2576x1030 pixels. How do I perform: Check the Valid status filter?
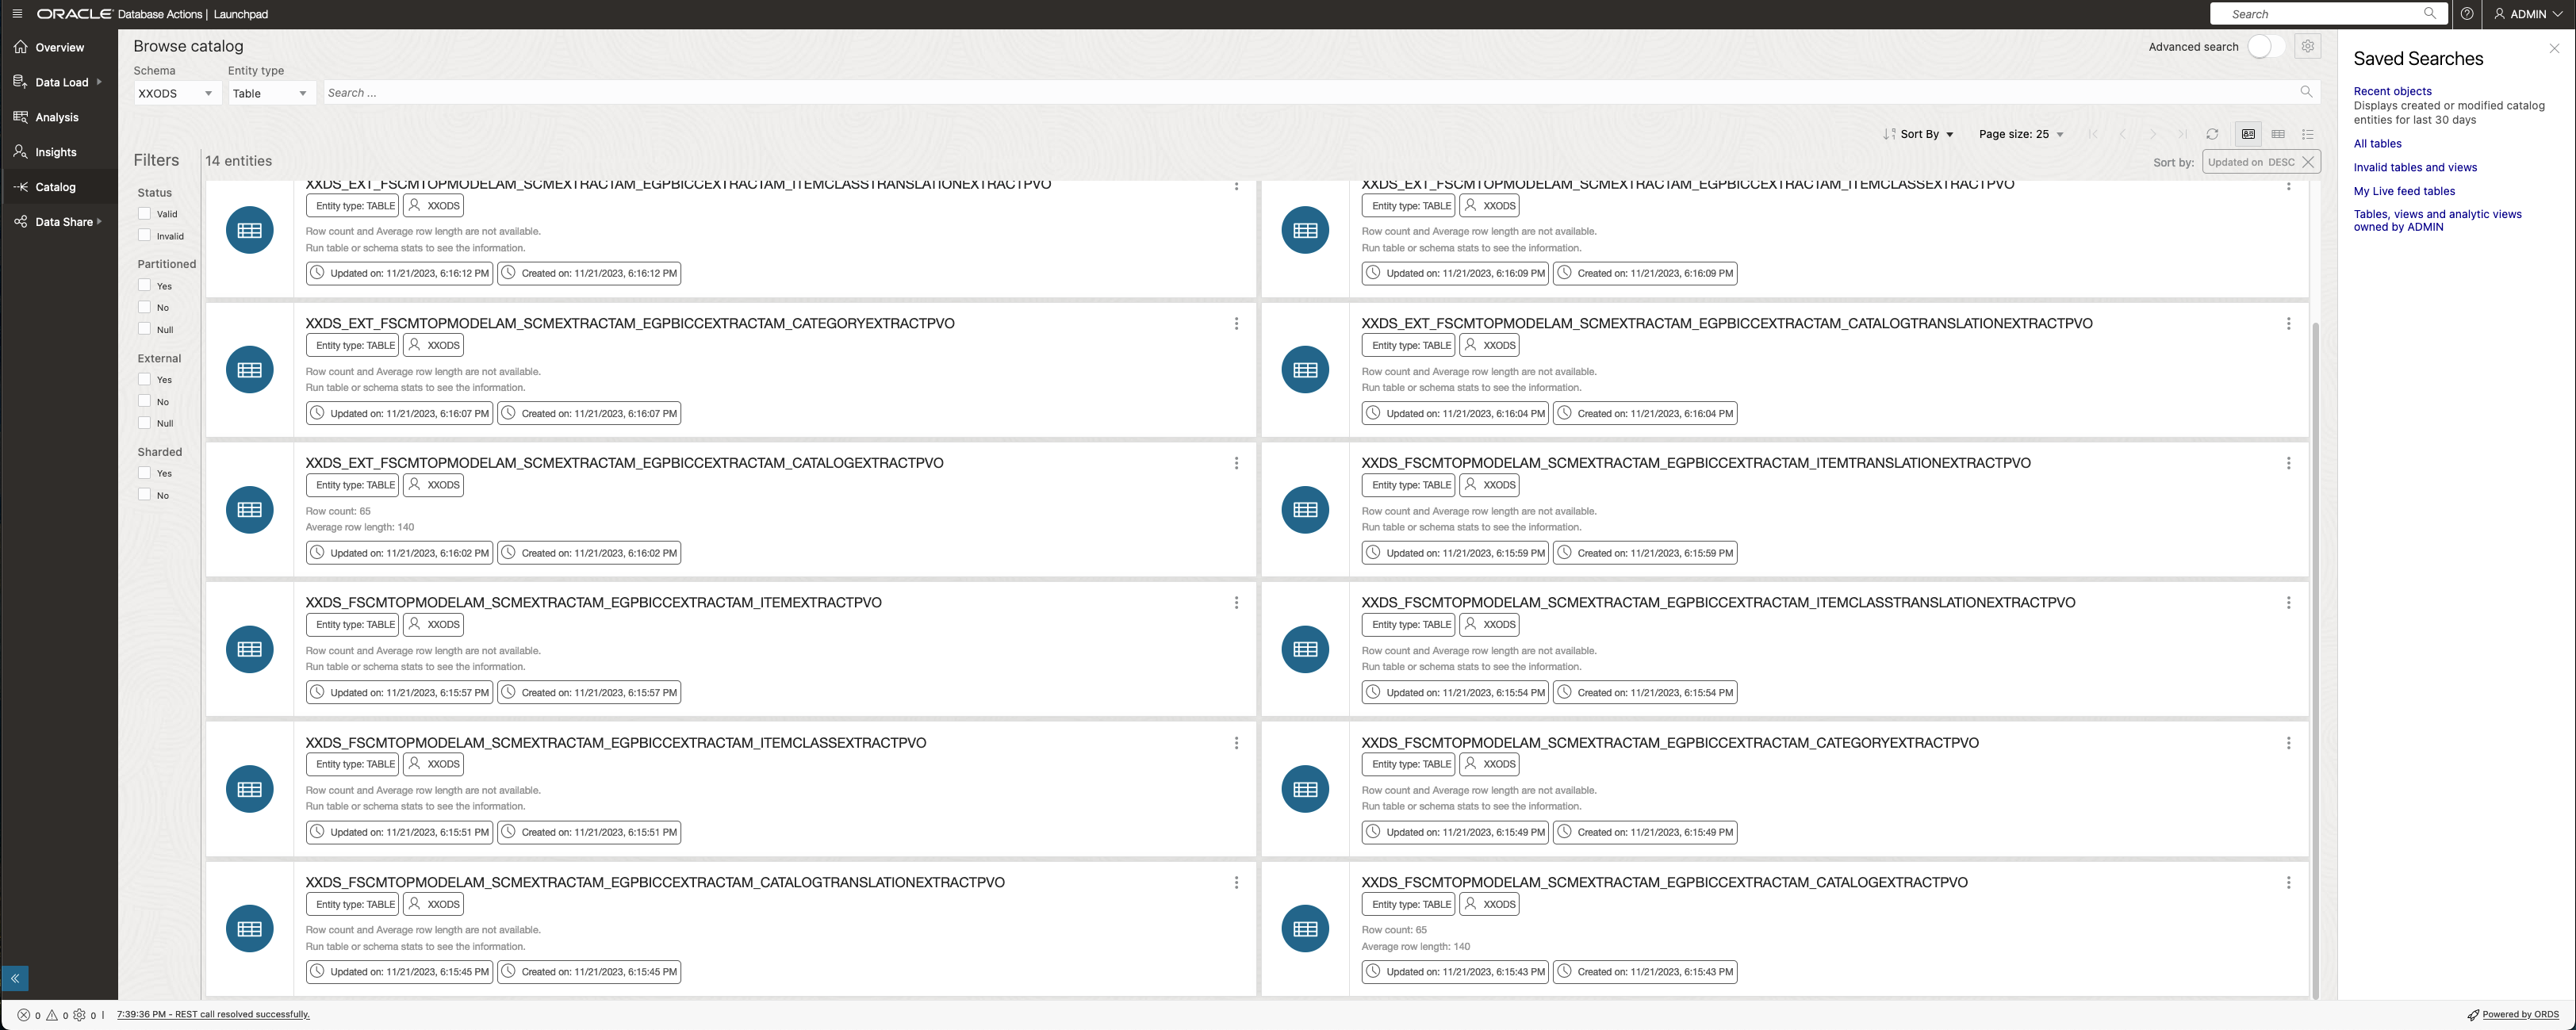pyautogui.click(x=145, y=213)
